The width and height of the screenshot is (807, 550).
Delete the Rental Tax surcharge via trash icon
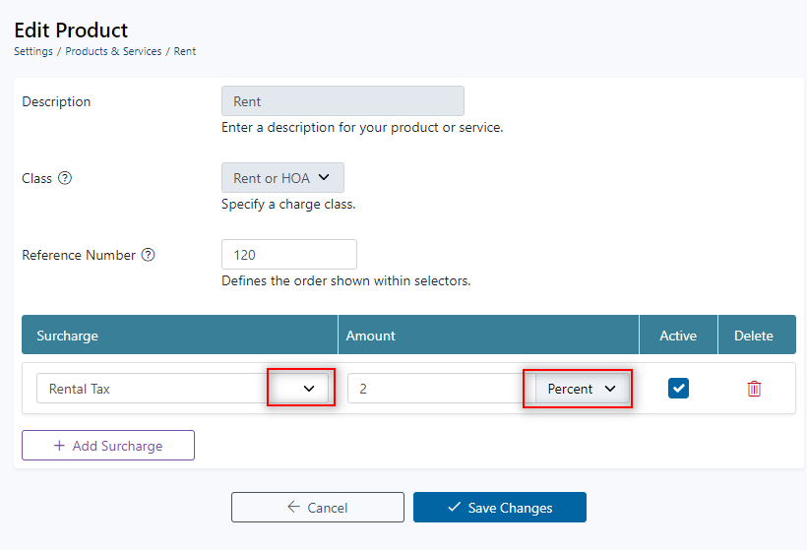(754, 389)
